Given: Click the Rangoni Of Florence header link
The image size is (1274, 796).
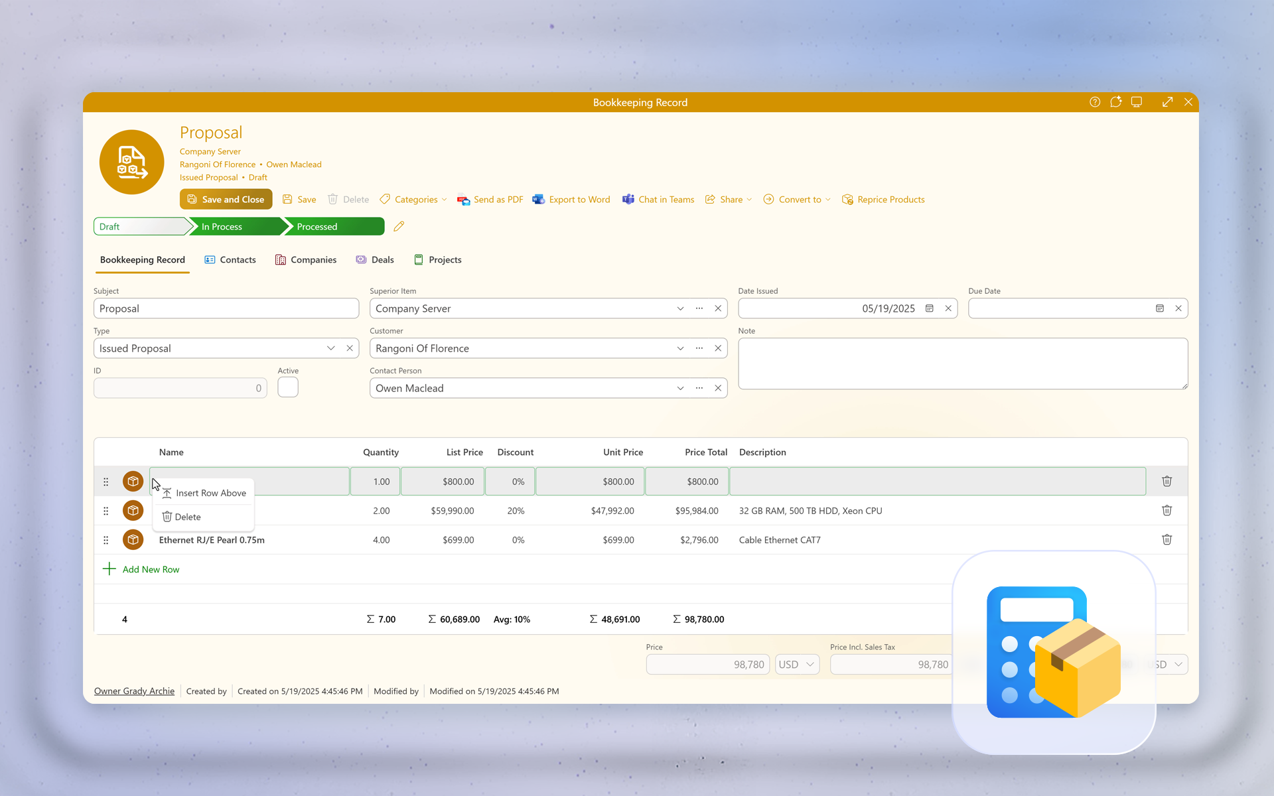Looking at the screenshot, I should [x=217, y=165].
